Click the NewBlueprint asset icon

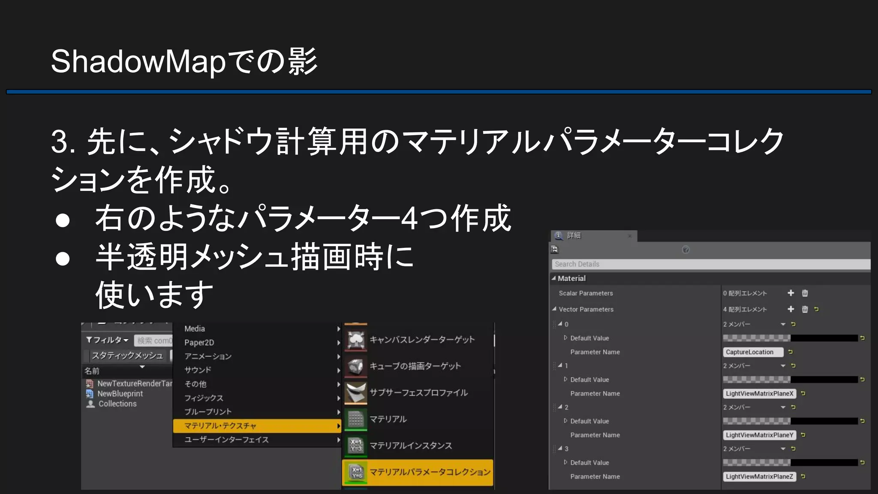90,394
